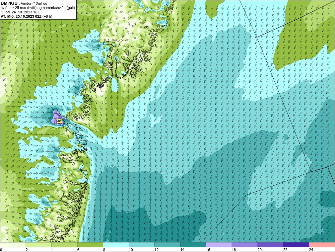Click the legend label 20
Image resolution: width=335 pixels, height=252 pixels.
[260, 250]
